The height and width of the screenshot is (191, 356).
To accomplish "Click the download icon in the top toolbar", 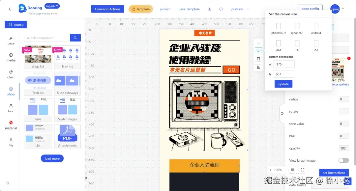I will (209, 9).
